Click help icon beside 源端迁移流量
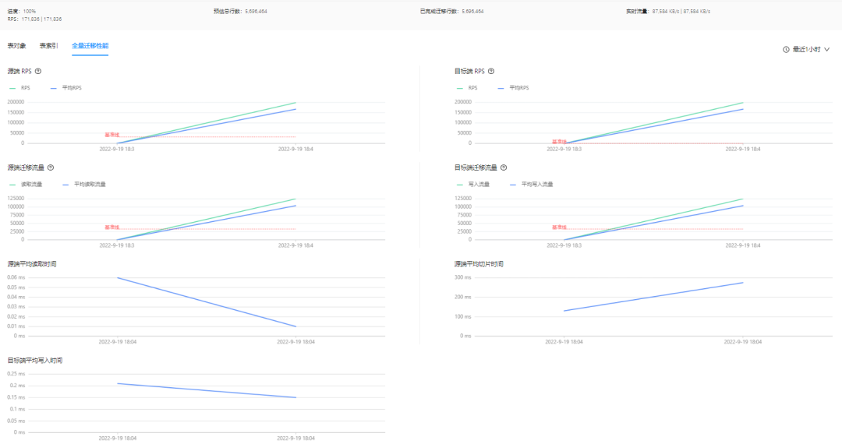The height and width of the screenshot is (444, 842). [51, 167]
